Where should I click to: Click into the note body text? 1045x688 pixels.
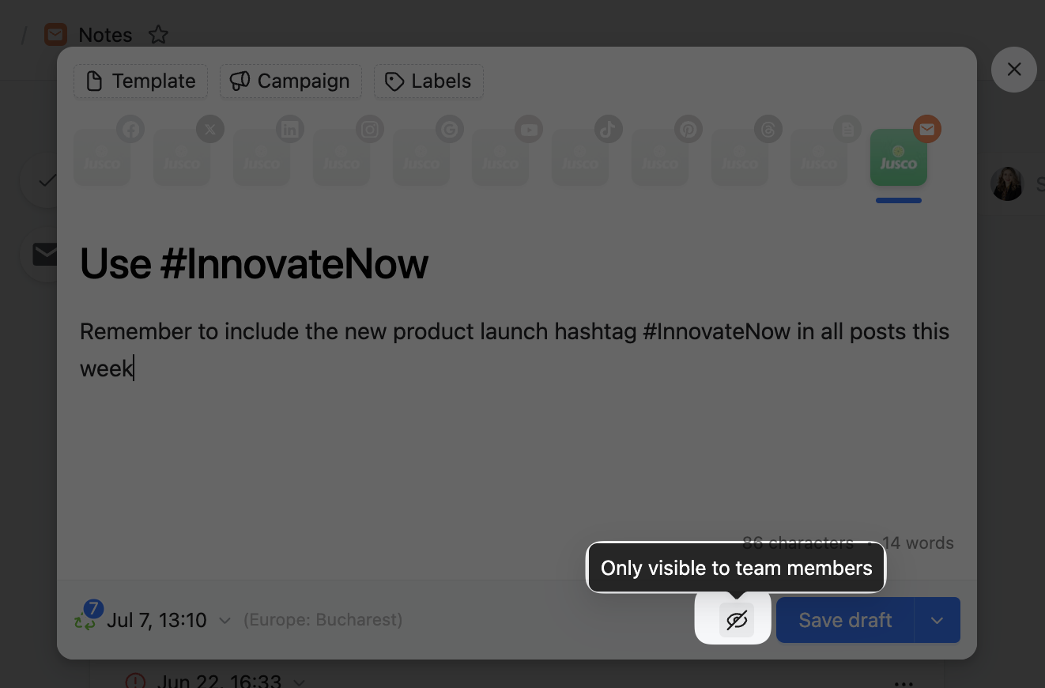click(x=514, y=349)
